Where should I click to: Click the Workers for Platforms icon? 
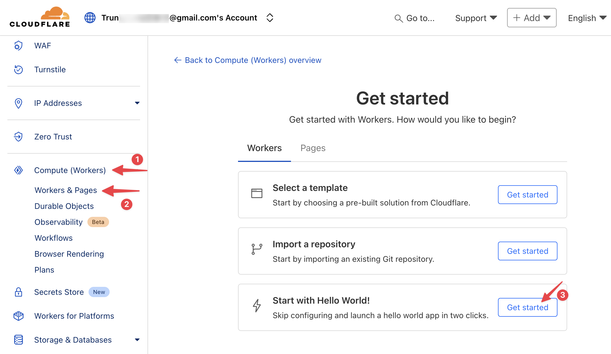click(x=19, y=316)
